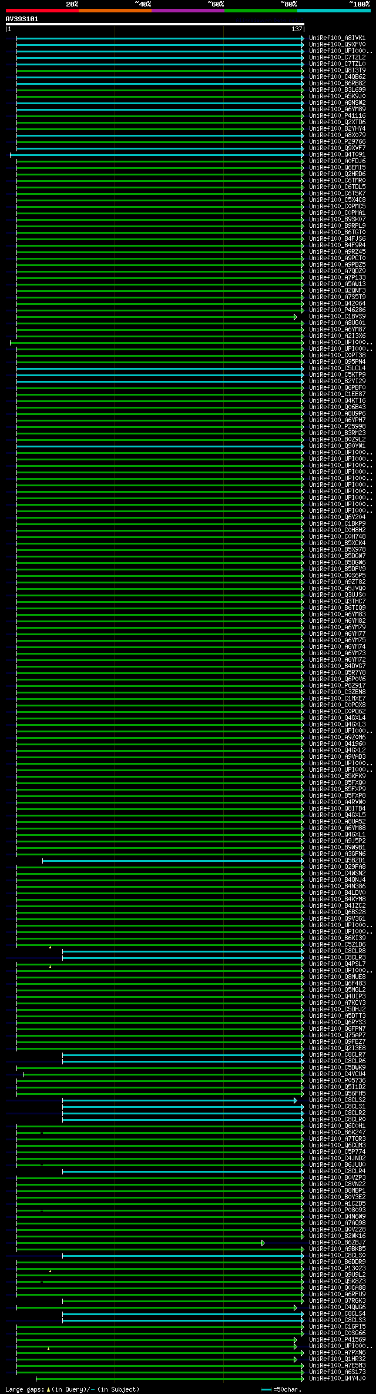Viewport: 376px width, 1394px height.
Task: Click hit label UniRef100_Q41960
Action: [x=337, y=744]
